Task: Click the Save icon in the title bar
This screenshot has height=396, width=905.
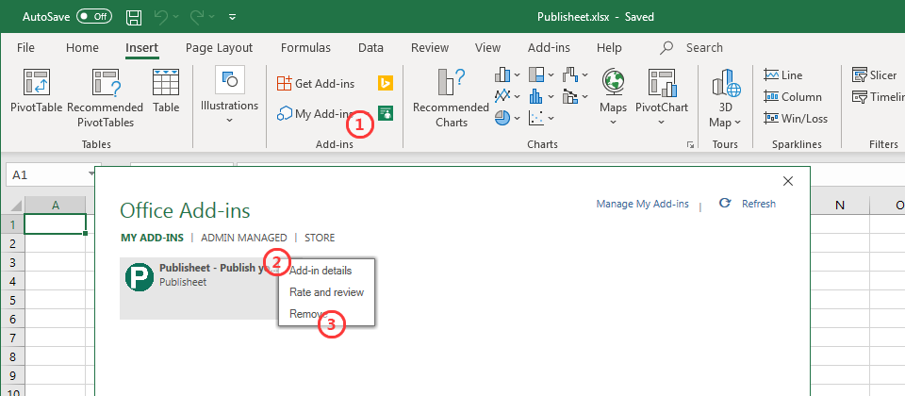Action: click(x=135, y=17)
